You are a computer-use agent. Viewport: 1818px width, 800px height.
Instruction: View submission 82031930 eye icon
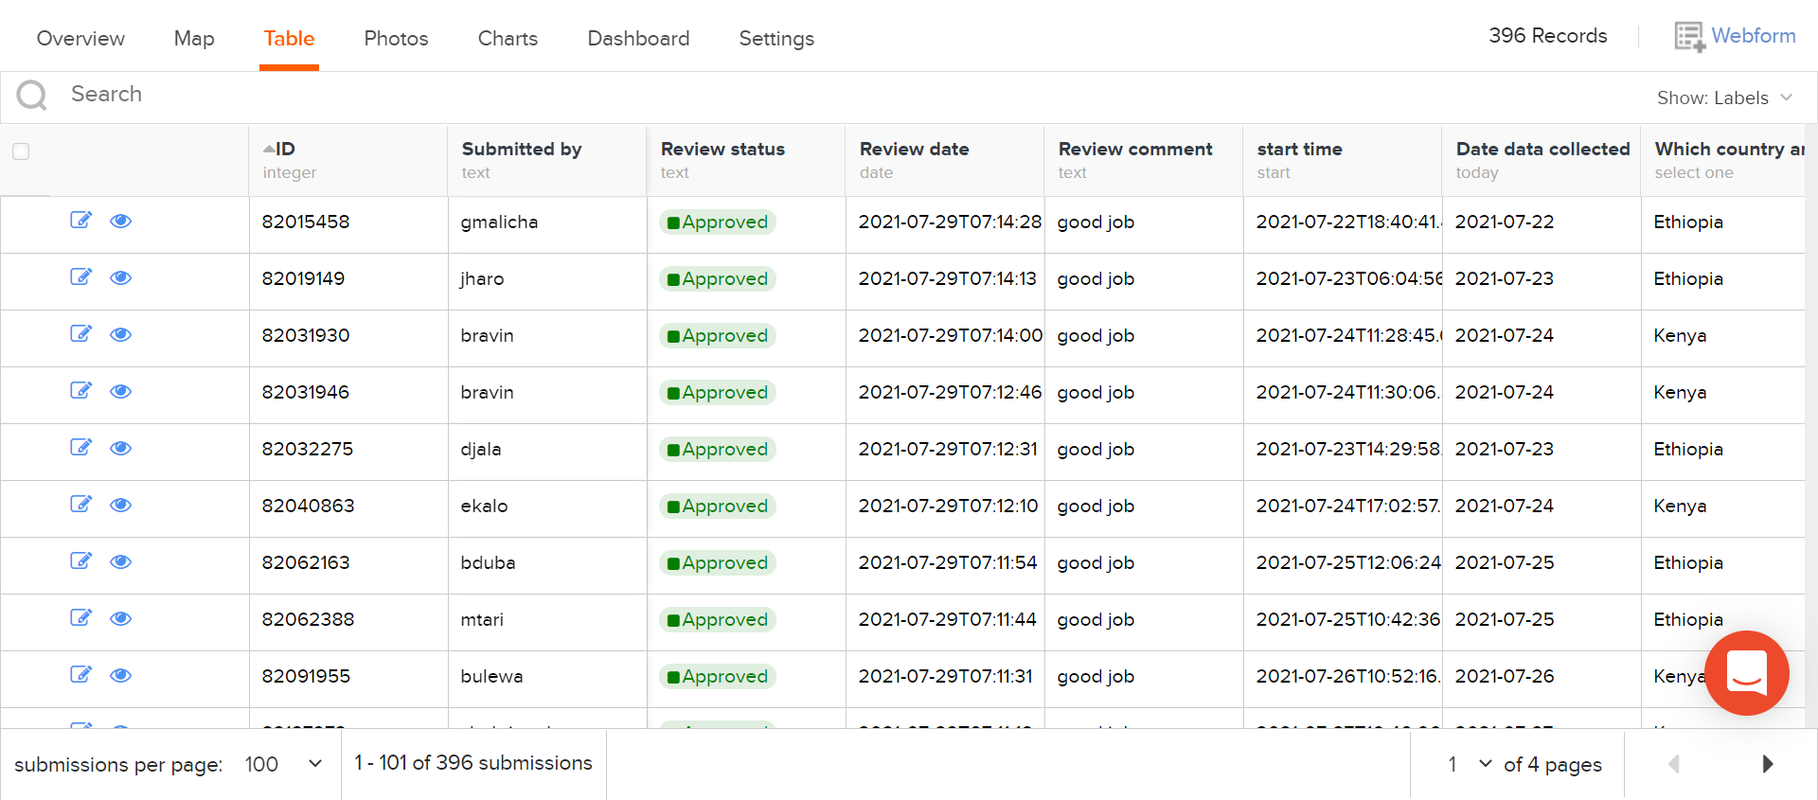coord(120,334)
